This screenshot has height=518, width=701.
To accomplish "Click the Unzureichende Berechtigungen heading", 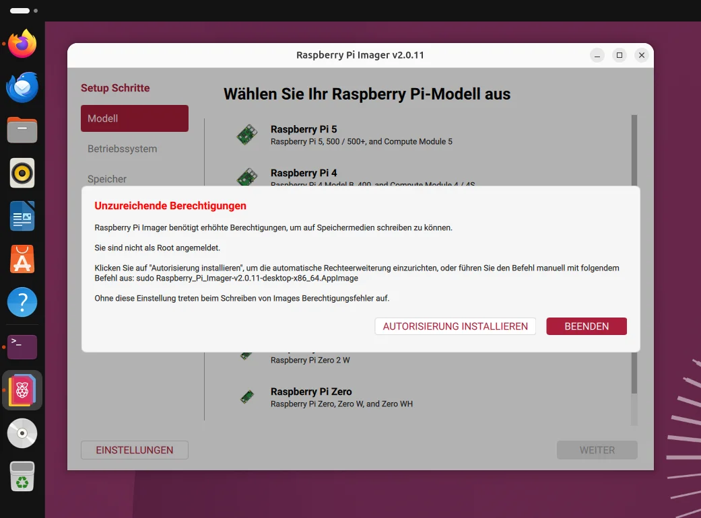I will pos(170,206).
